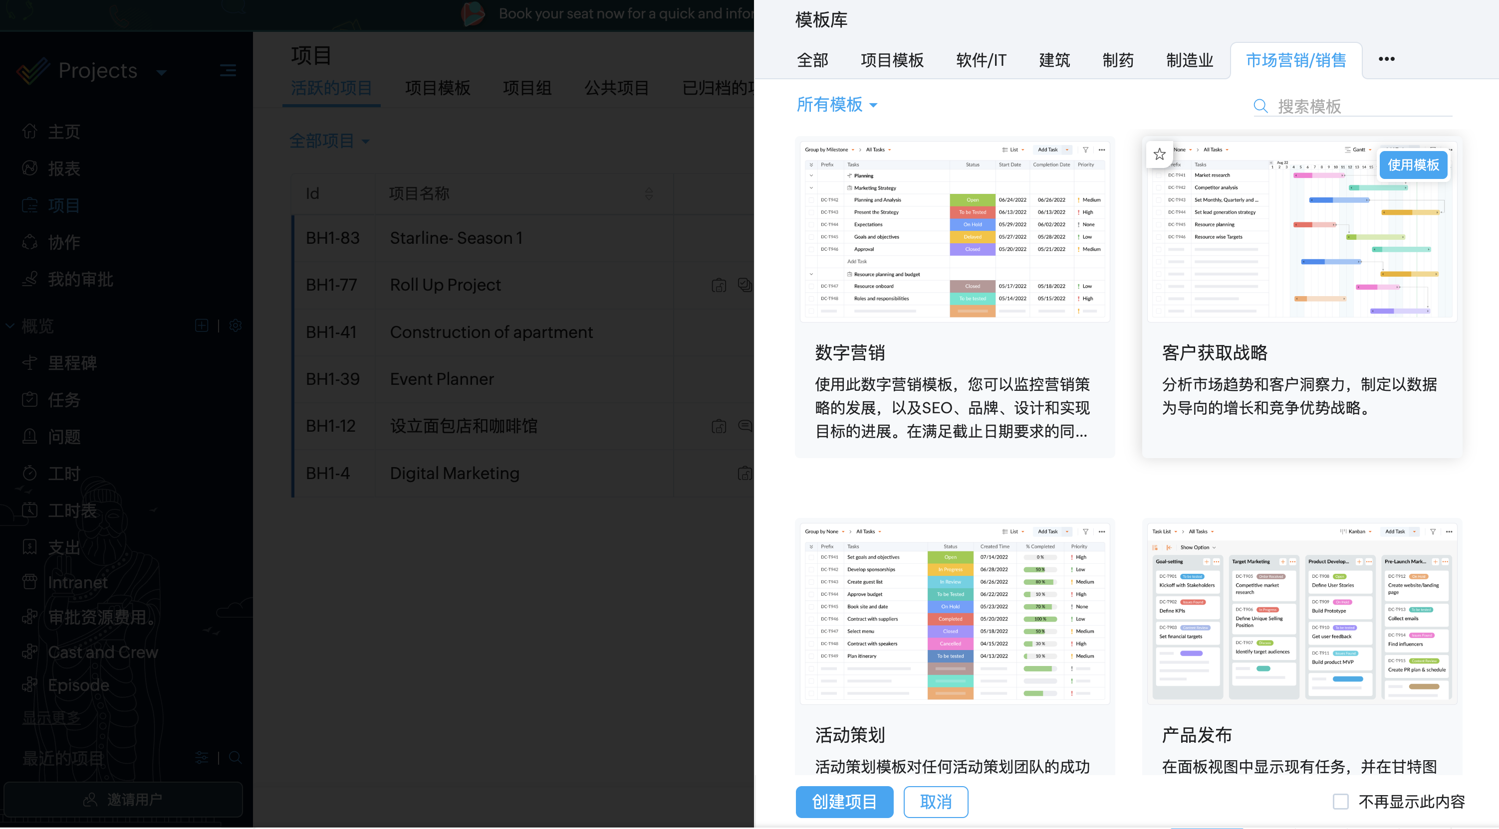Click 使用模板 on 客户获取战略 card
This screenshot has height=829, width=1499.
point(1413,165)
